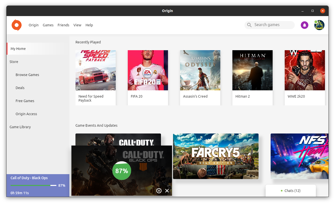
Task: Go to Free Games
Action: click(25, 101)
